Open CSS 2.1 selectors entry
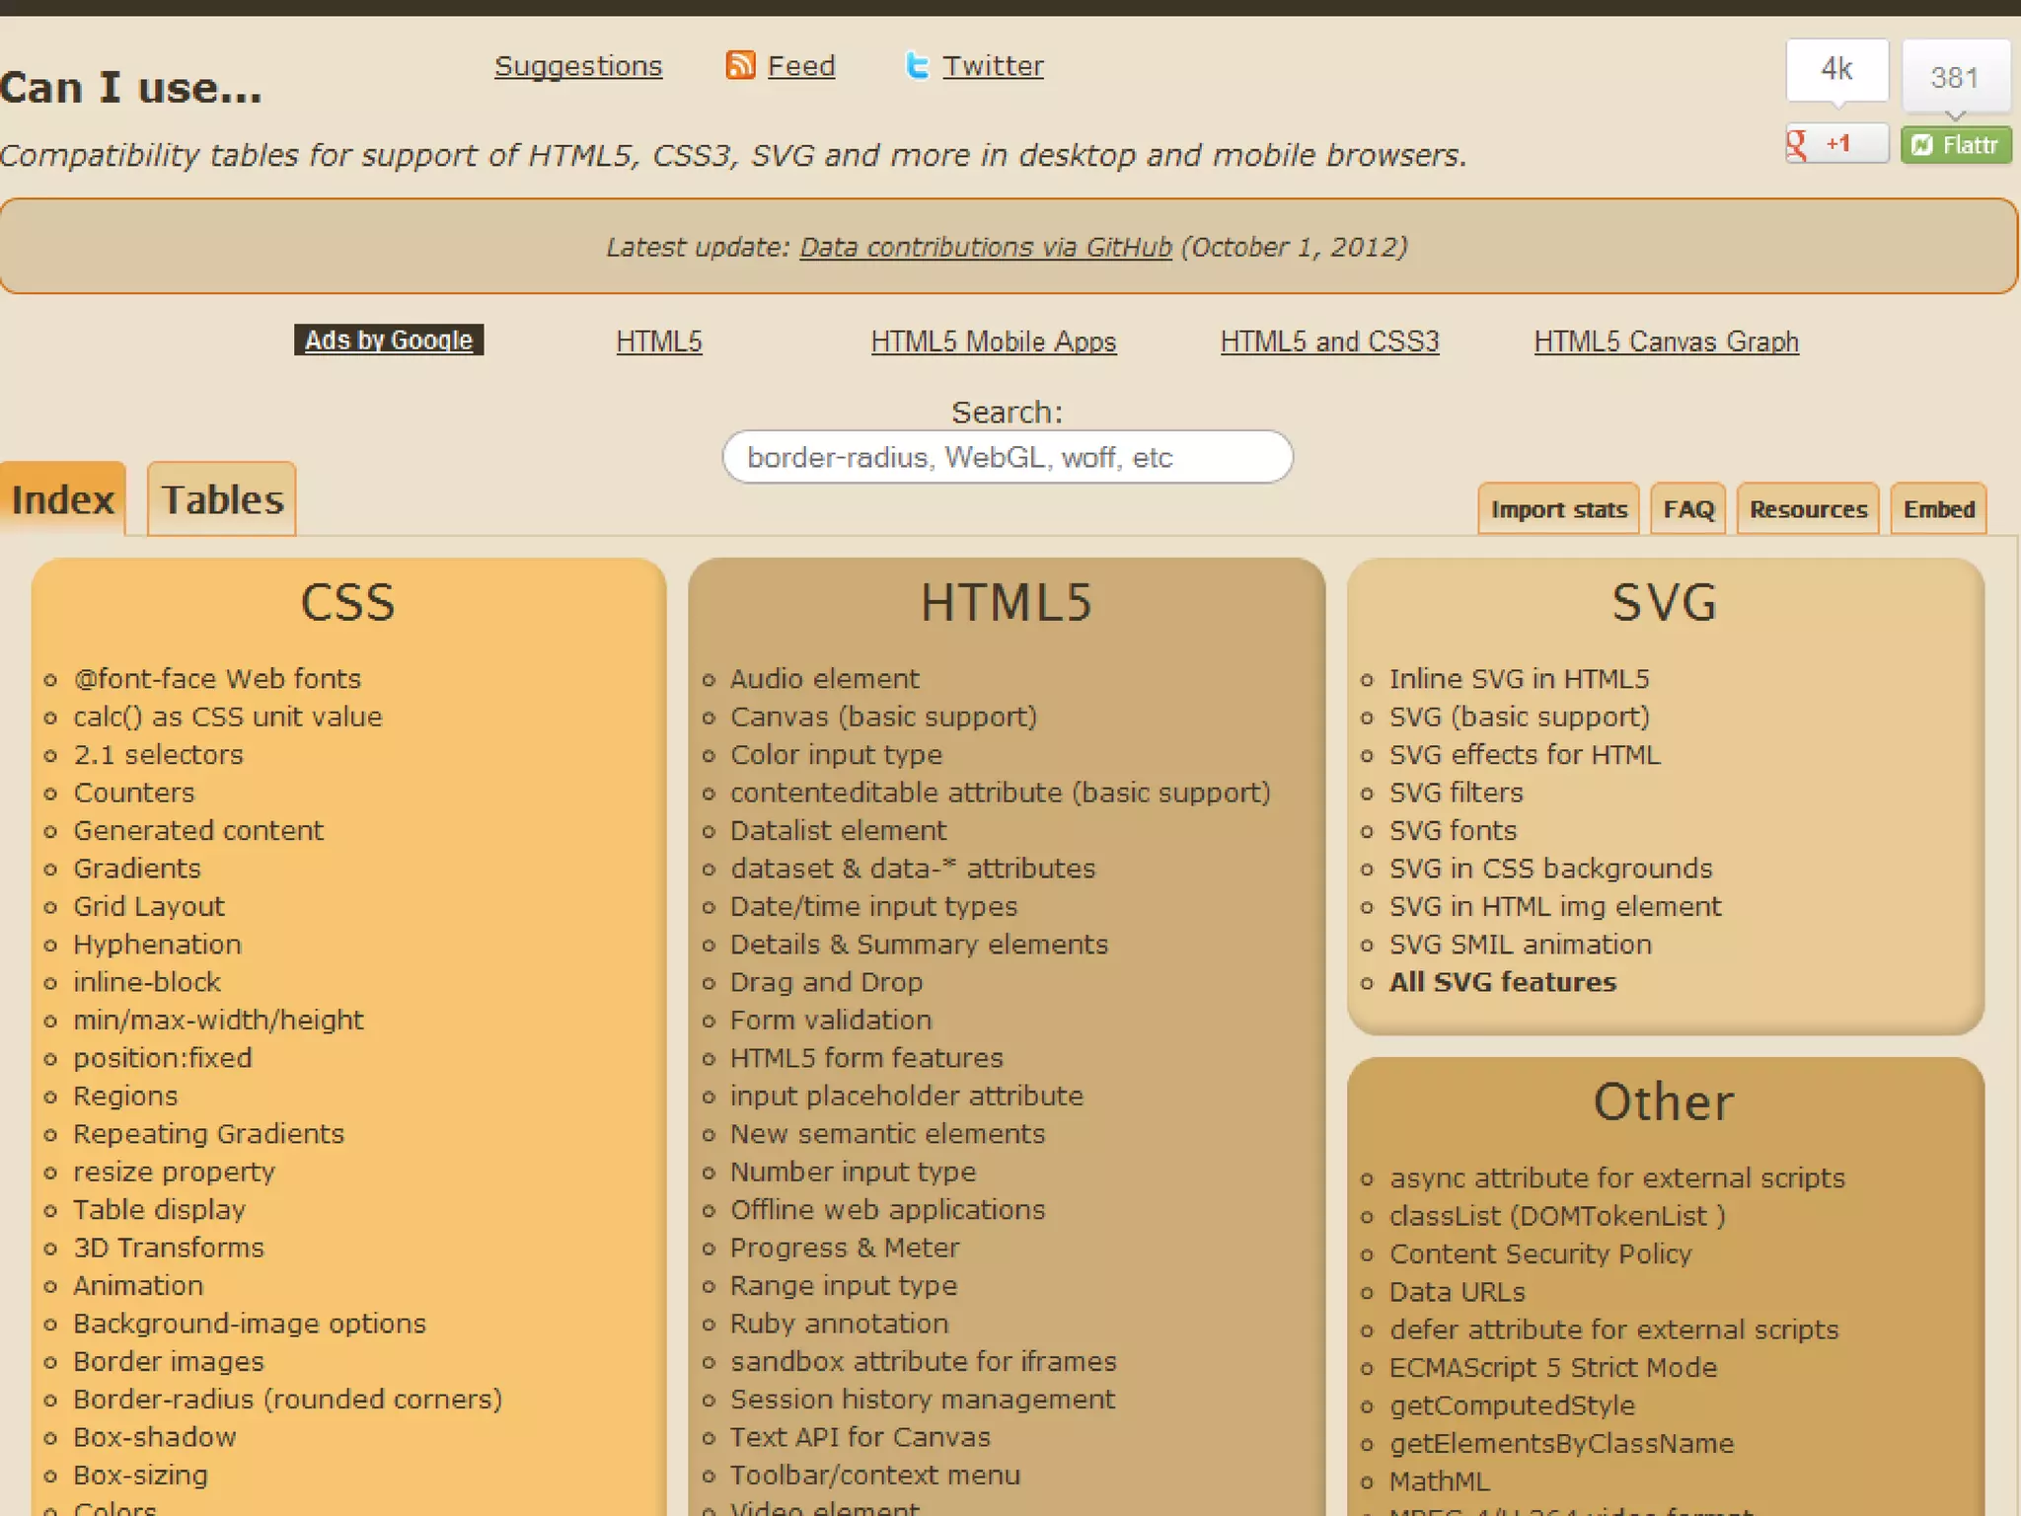 (x=158, y=755)
